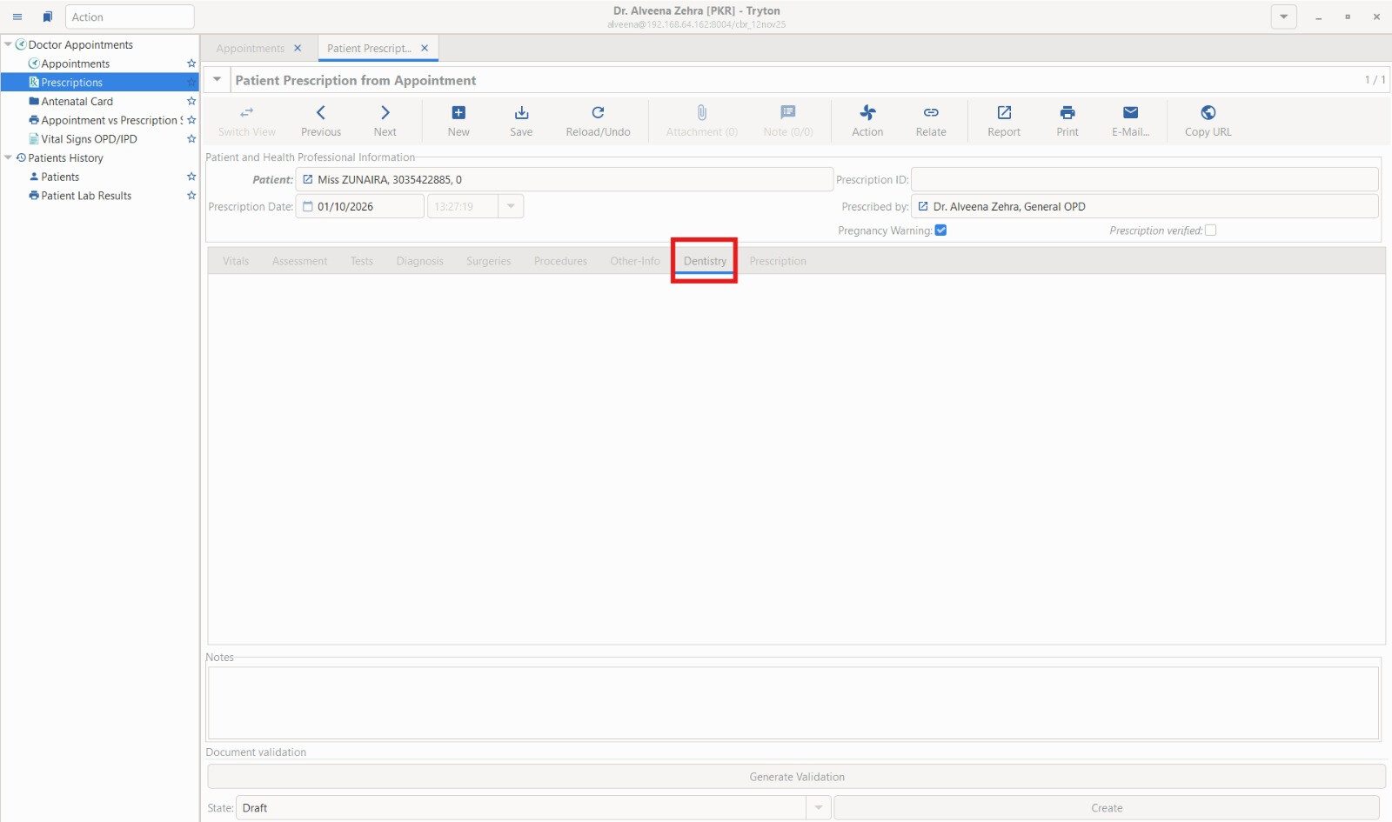Open the Action toolbar menu icon
Viewport: 1392px width, 822px height.
(x=867, y=113)
